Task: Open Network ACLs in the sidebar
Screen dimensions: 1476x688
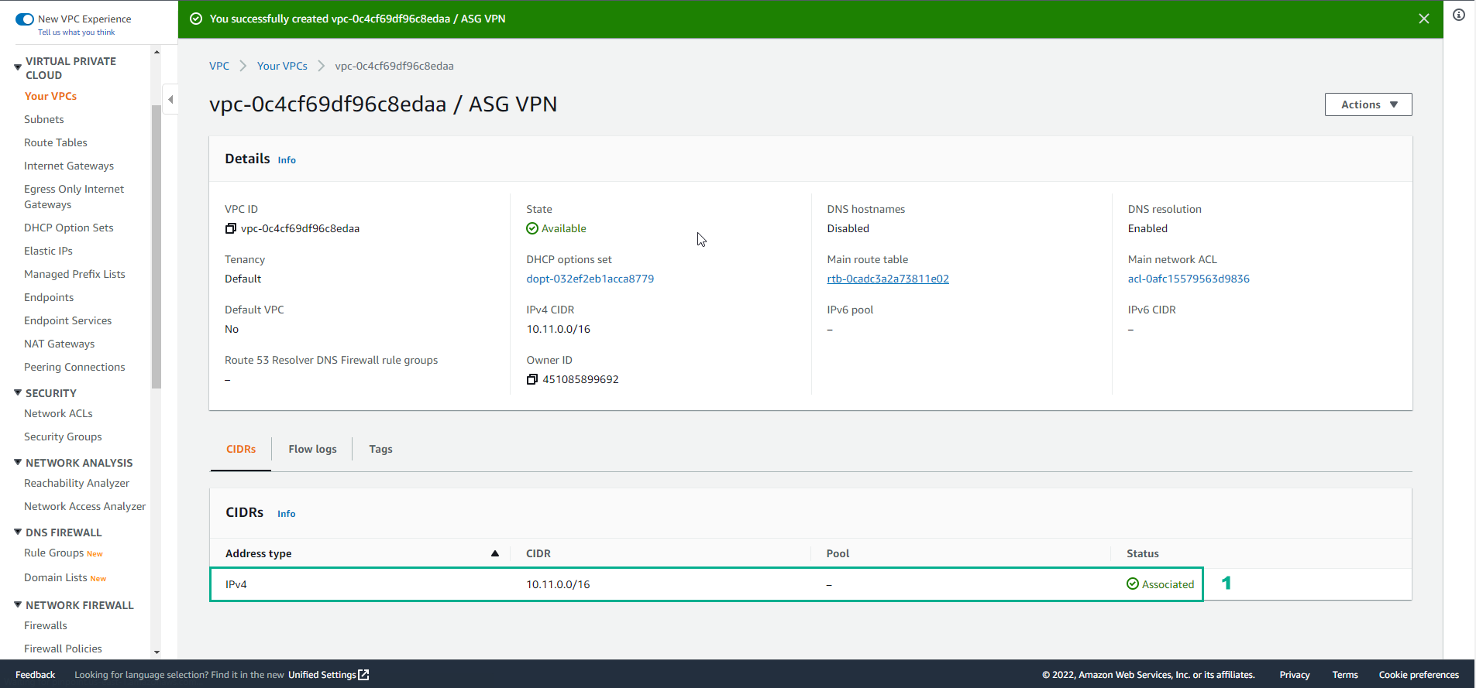Action: click(58, 413)
